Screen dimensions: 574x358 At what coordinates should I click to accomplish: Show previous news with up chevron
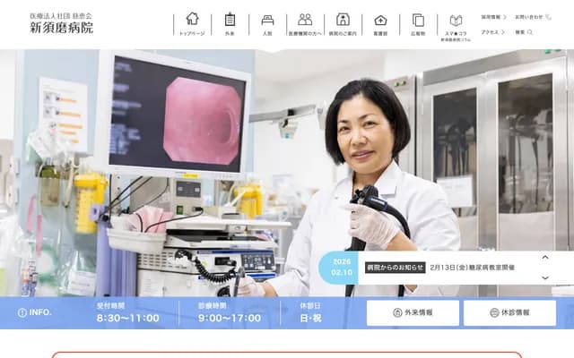point(544,258)
